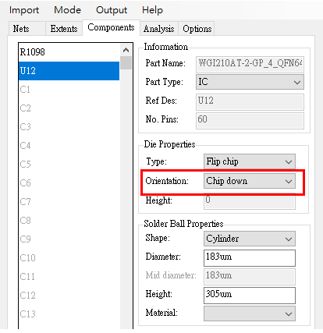The width and height of the screenshot is (323, 333).
Task: Click the component list scroll-up arrow
Action: (126, 50)
